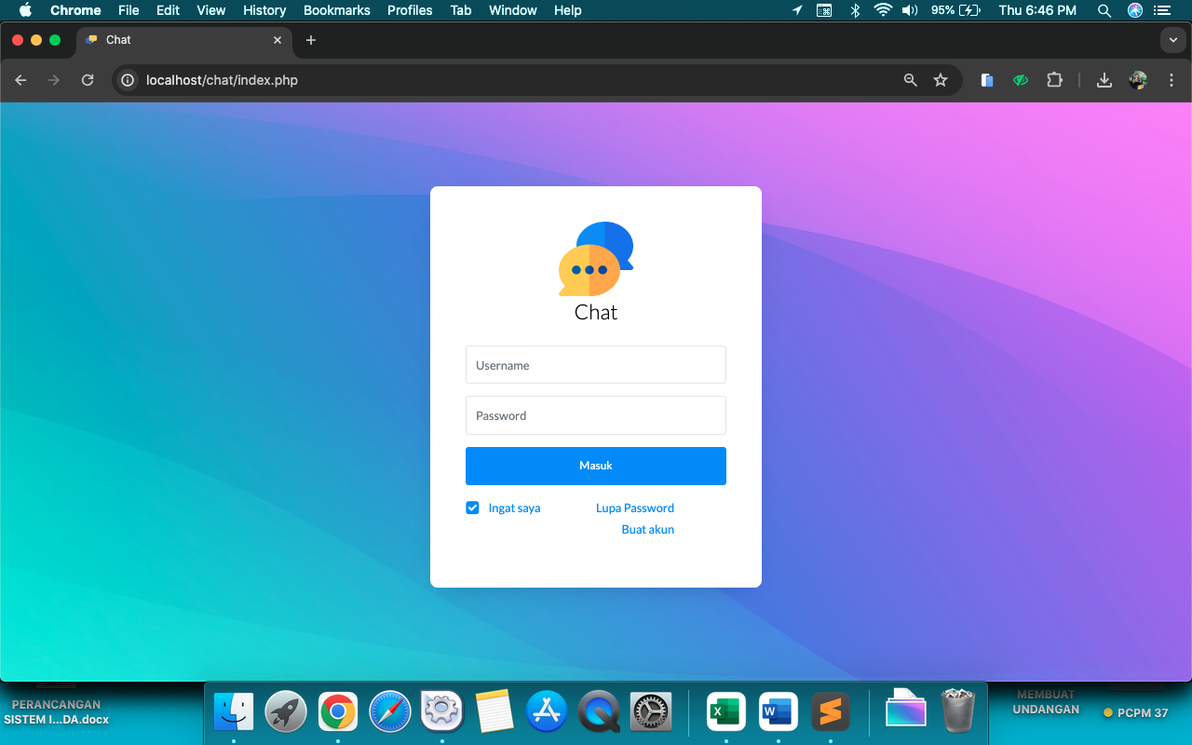1192x745 pixels.
Task: Open Spotlight search in menu bar
Action: [1104, 10]
